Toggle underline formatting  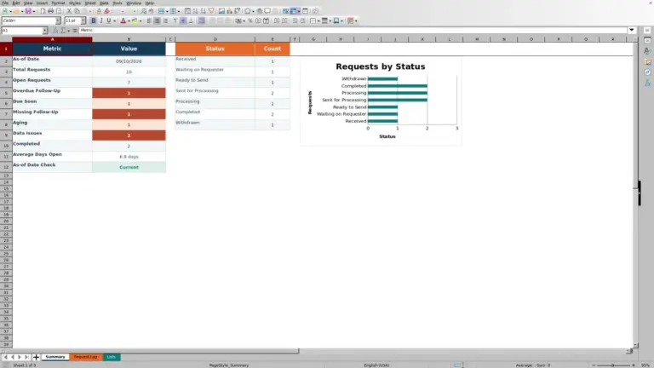(x=108, y=20)
